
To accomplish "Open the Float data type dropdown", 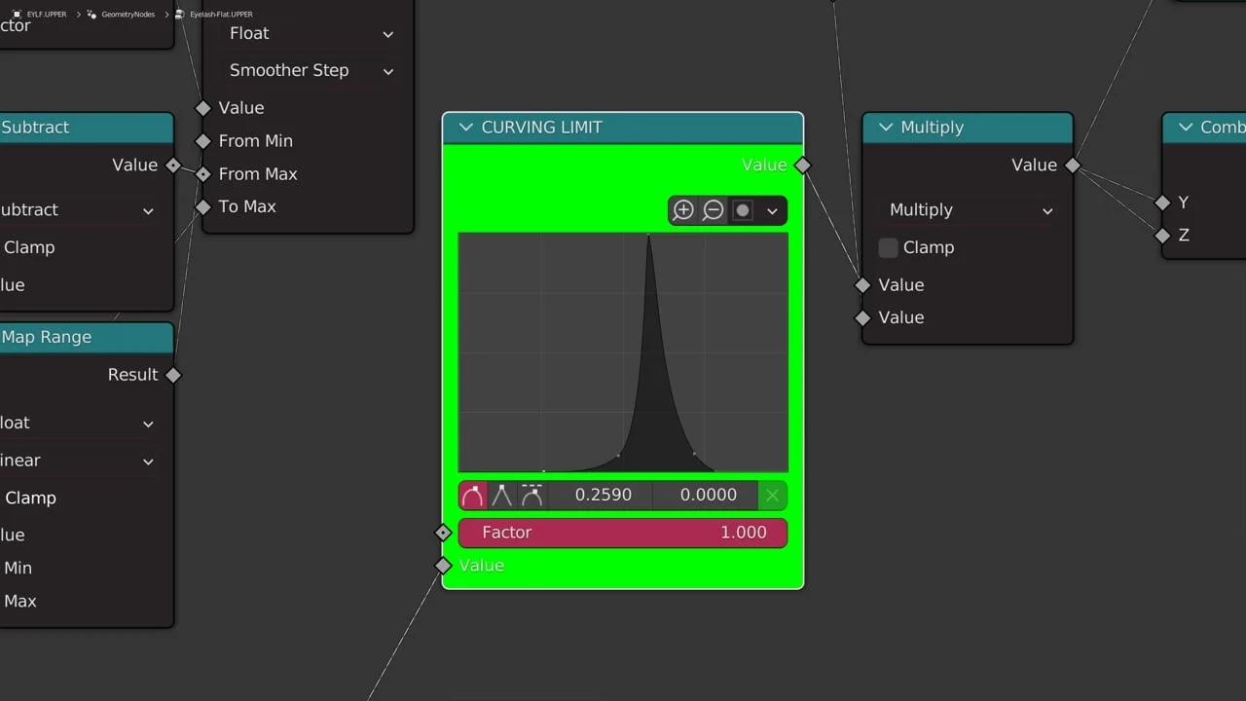I will tap(310, 33).
